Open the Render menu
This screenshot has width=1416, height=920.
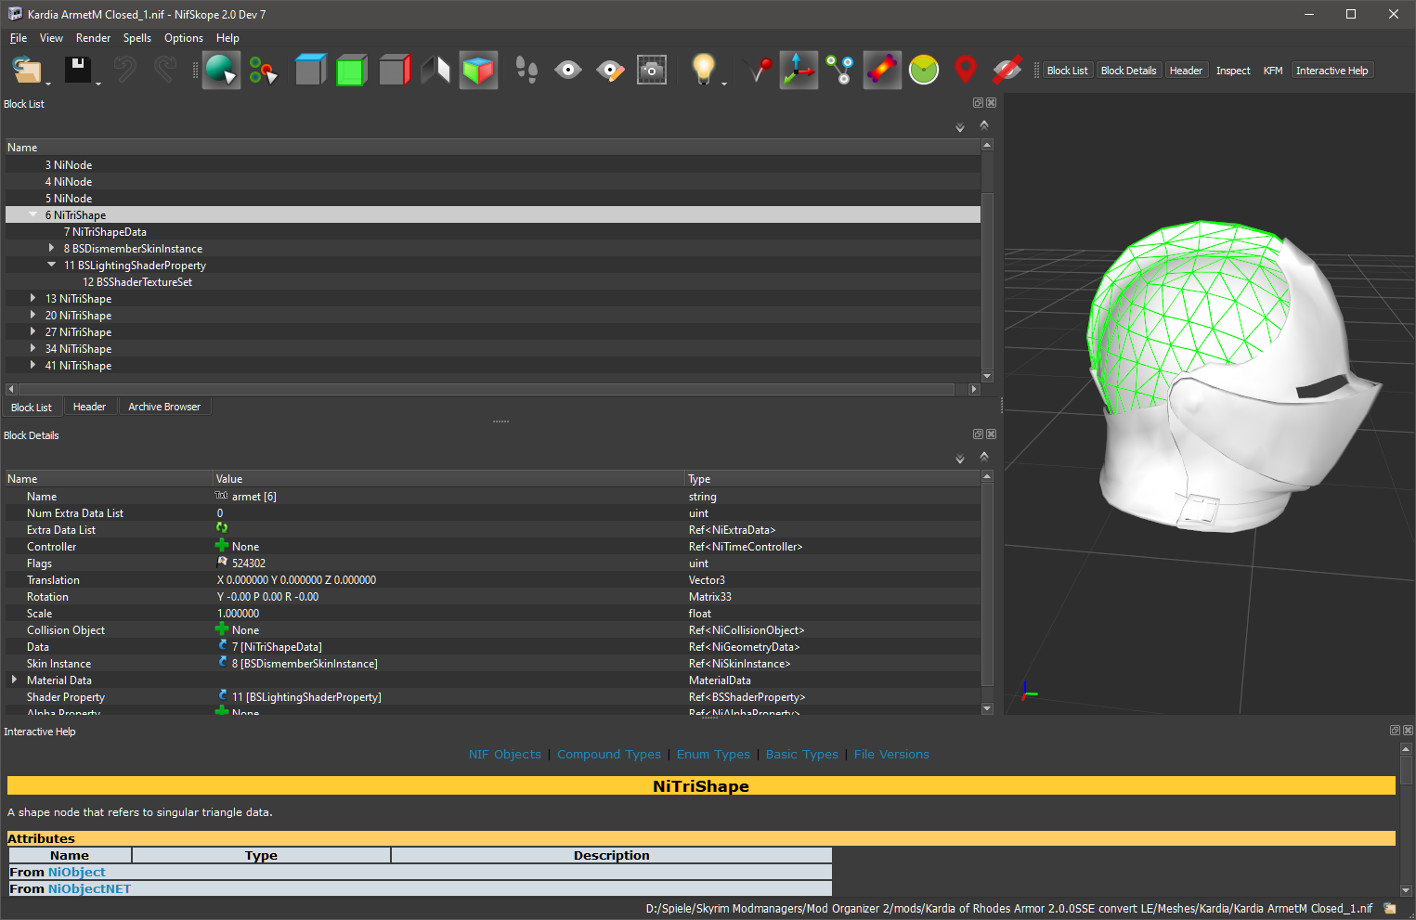click(93, 38)
